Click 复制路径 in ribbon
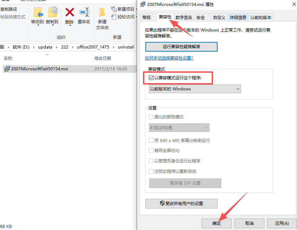 coord(9,9)
